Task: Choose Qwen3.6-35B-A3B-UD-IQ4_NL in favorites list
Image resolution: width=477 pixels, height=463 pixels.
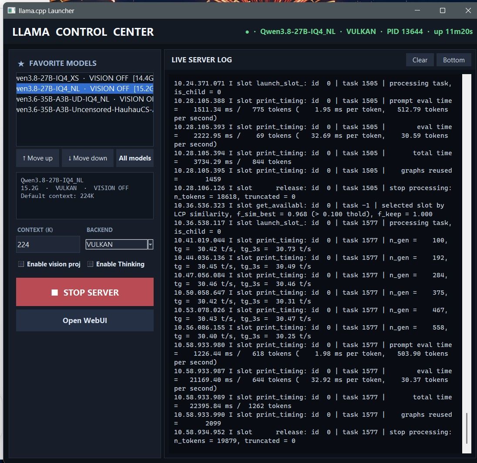Action: pyautogui.click(x=85, y=99)
